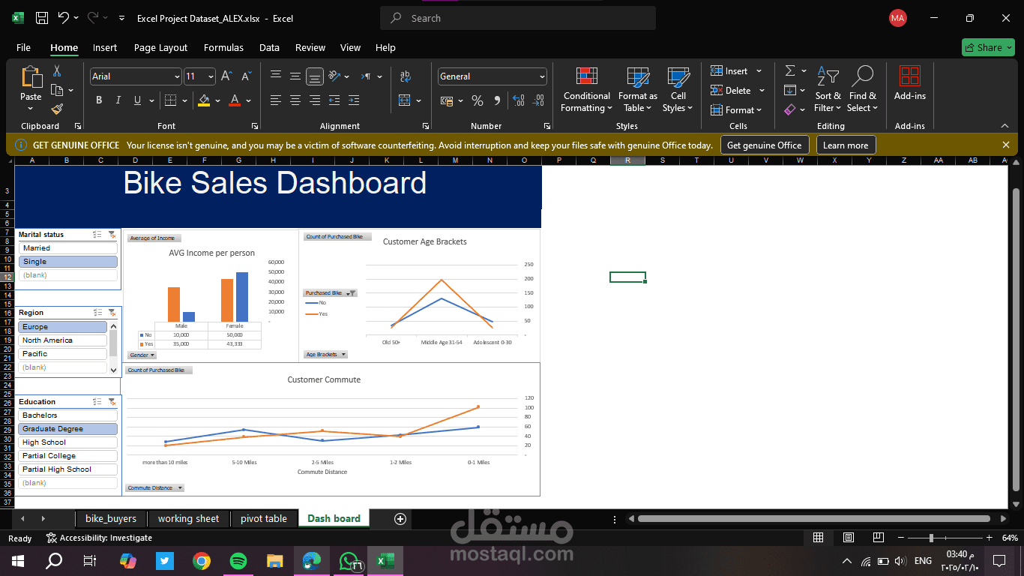This screenshot has height=576, width=1024.
Task: Click the Learn more button
Action: tap(846, 145)
